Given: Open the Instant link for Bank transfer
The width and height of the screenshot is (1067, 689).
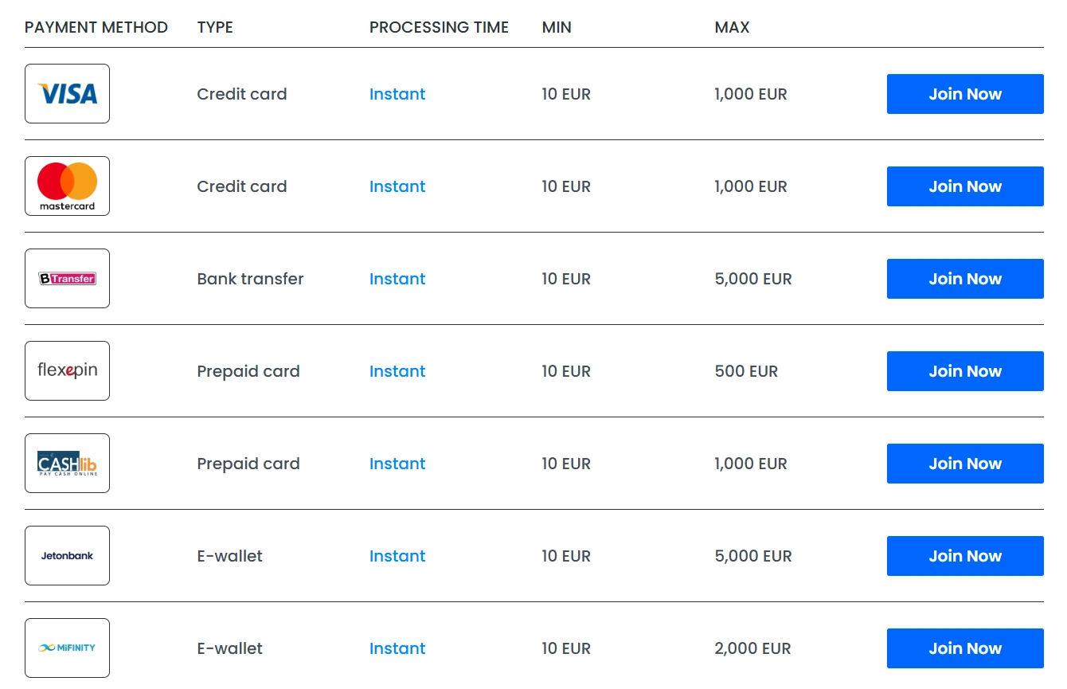Looking at the screenshot, I should 397,279.
